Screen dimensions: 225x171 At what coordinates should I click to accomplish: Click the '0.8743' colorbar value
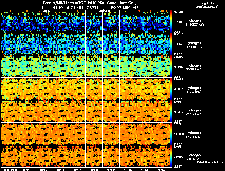(178, 79)
